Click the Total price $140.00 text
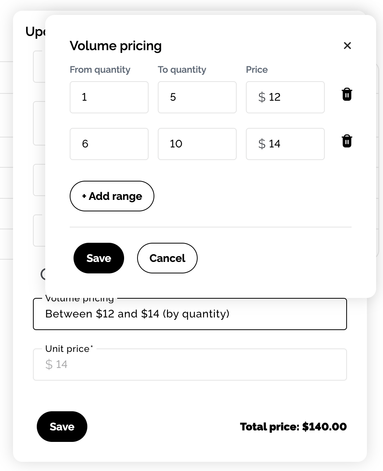The height and width of the screenshot is (471, 383). pyautogui.click(x=293, y=427)
